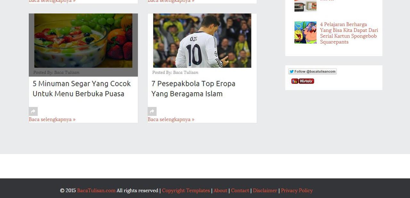Click the Twitter bird icon on the follow widget

coord(291,71)
